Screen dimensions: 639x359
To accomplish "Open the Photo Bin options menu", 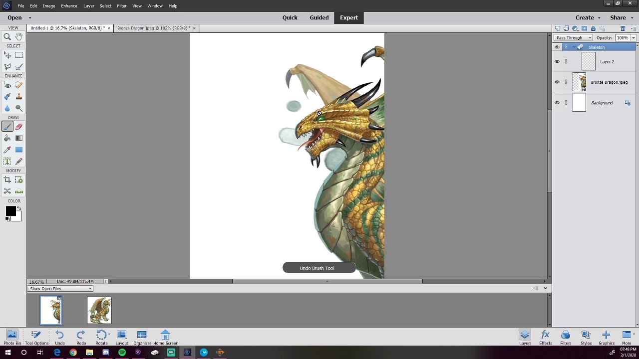I will click(x=536, y=288).
